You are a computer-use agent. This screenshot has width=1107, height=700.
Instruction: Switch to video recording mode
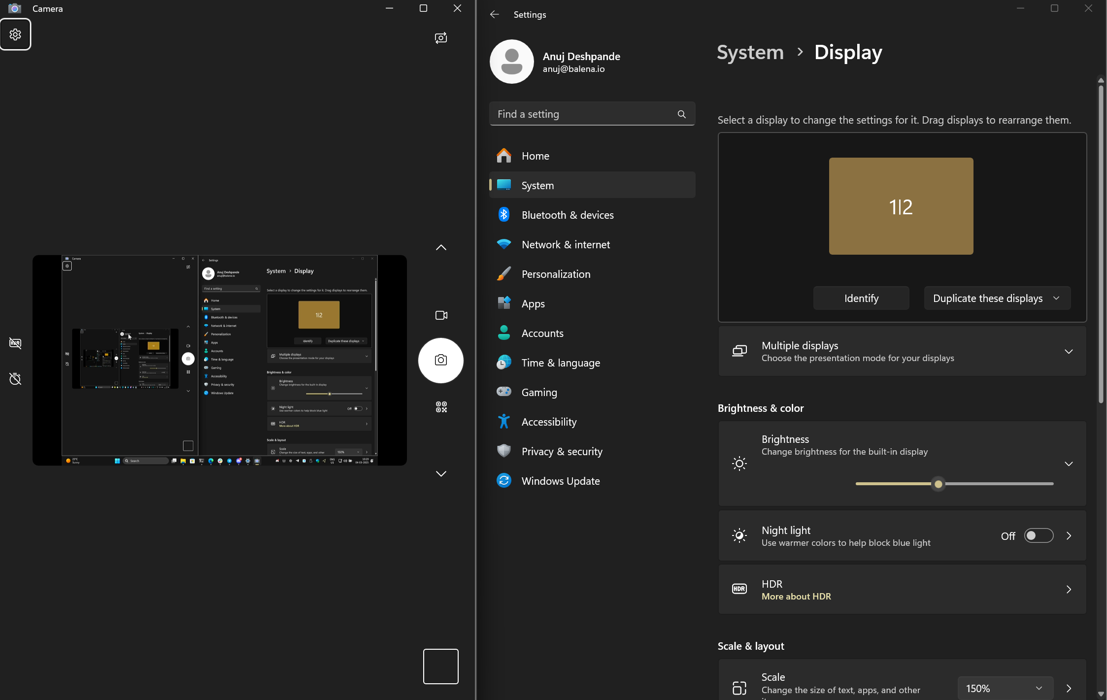pos(441,315)
